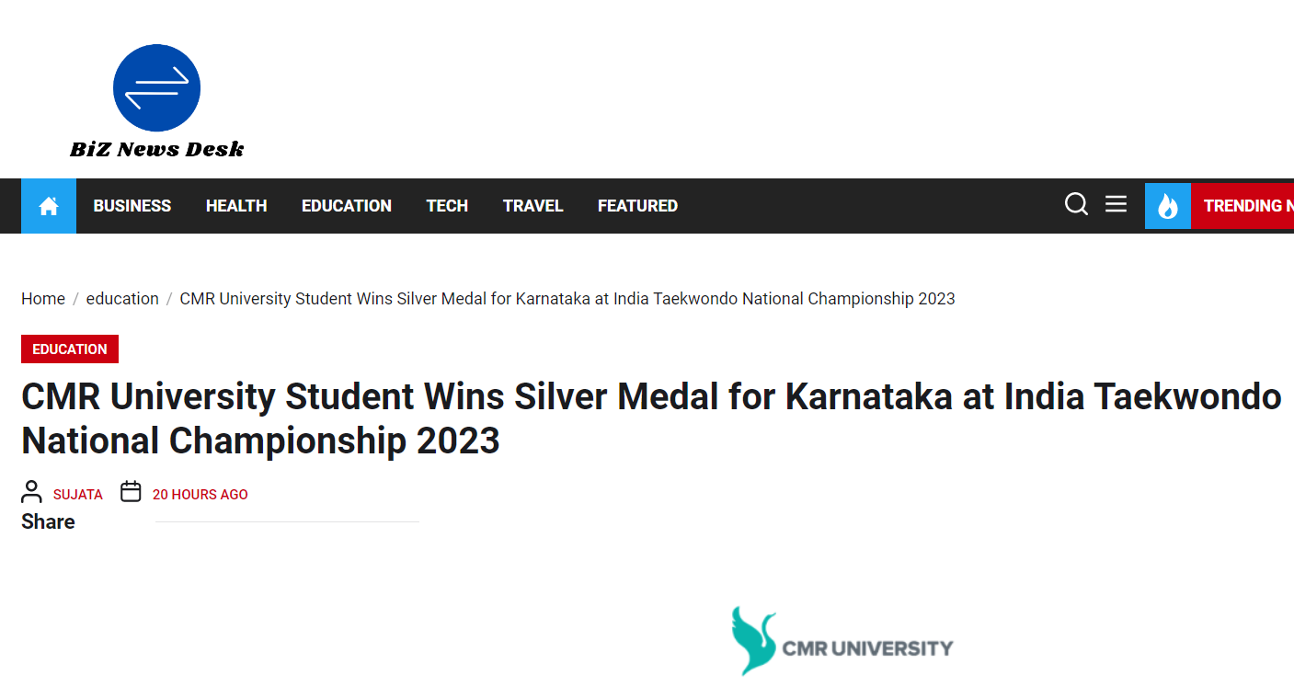Click the trending flame icon
This screenshot has height=698, width=1294.
point(1167,206)
